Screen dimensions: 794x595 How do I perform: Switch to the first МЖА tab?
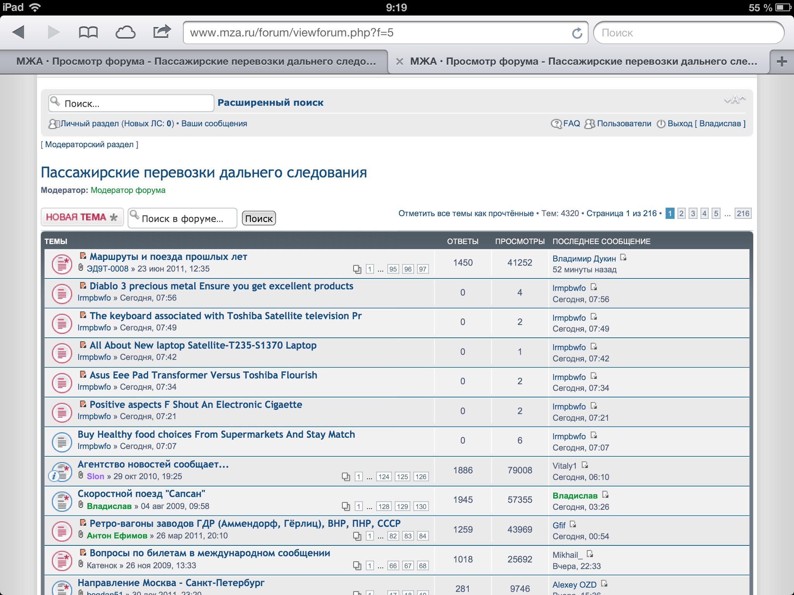(196, 62)
